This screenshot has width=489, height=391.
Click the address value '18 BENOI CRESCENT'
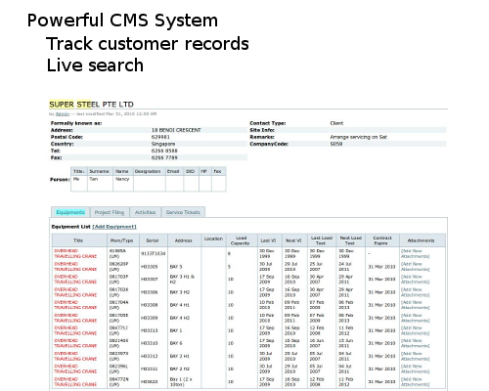point(176,130)
